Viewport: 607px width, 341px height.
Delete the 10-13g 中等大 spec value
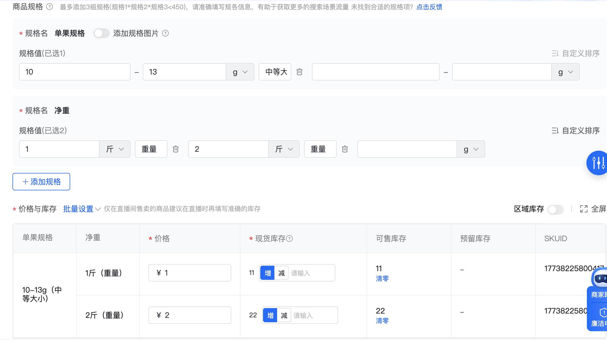(x=299, y=72)
